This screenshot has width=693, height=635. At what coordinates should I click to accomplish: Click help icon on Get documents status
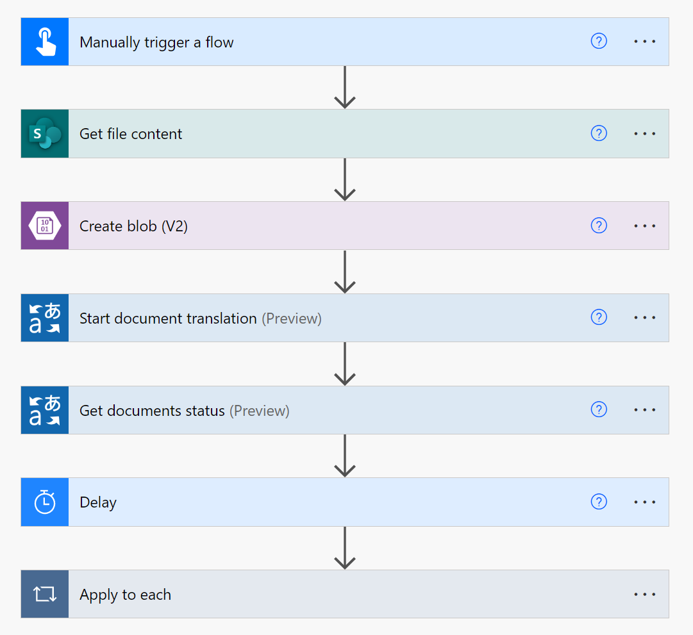pos(598,409)
